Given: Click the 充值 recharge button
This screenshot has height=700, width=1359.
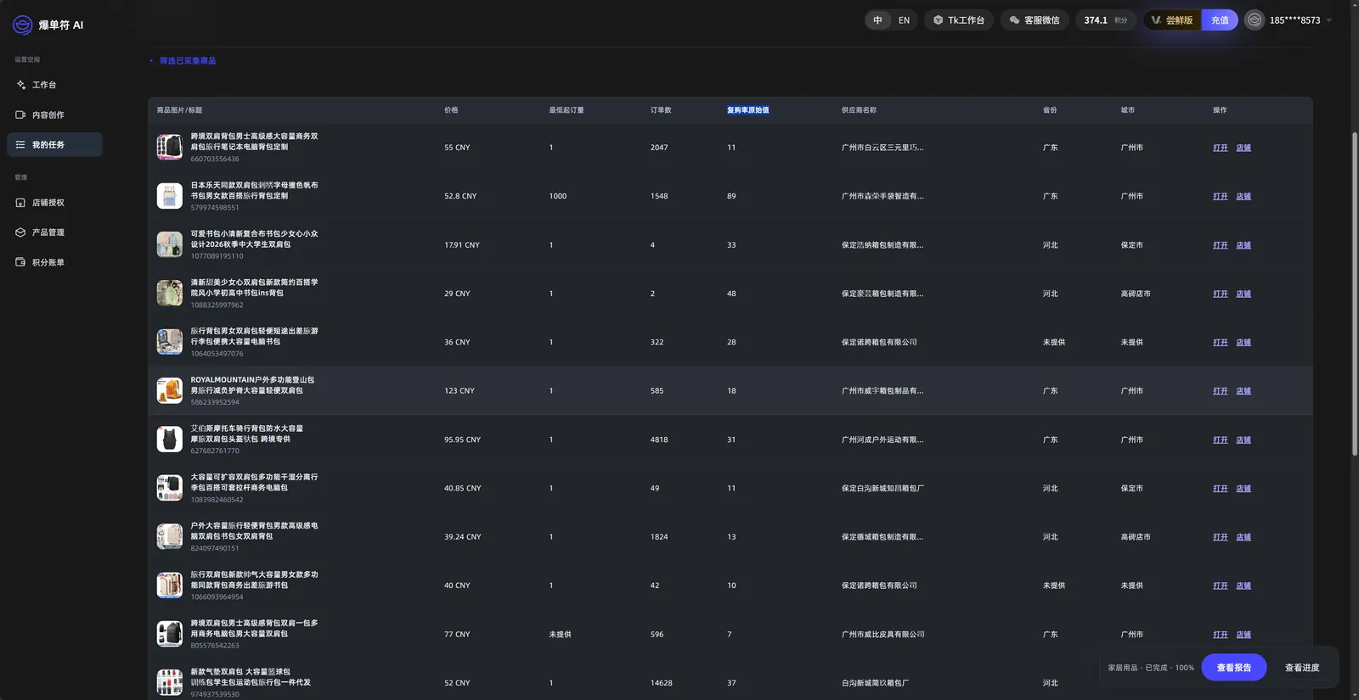Looking at the screenshot, I should point(1220,20).
